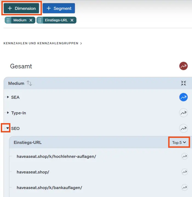This screenshot has height=197, width=192.
Task: Open the Top 5 dropdown
Action: [x=179, y=143]
